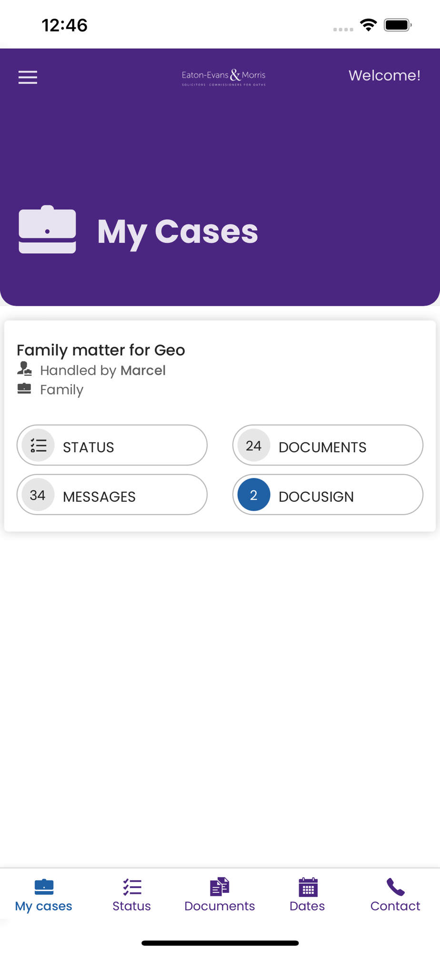
Task: Switch to the My cases tab
Action: 44,895
